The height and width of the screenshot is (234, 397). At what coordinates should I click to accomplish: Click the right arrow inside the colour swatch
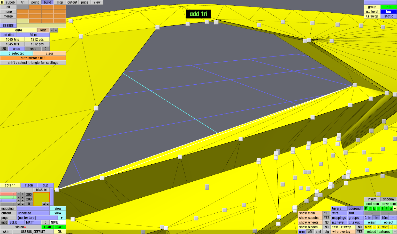click(x=47, y=204)
